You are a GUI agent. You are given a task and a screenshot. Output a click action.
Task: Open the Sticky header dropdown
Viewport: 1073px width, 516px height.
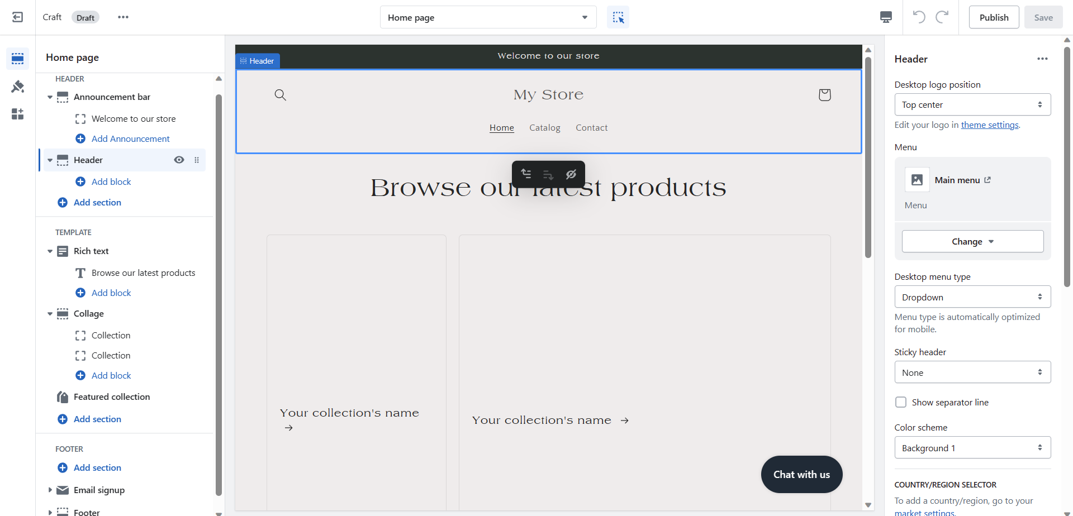pos(972,372)
